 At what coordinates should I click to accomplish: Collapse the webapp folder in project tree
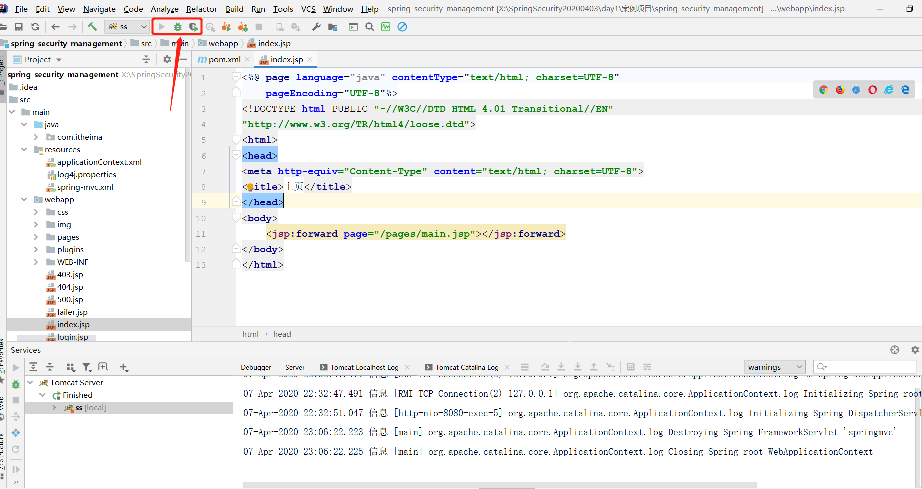tap(24, 199)
